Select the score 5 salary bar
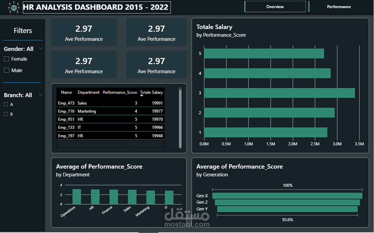 264,54
